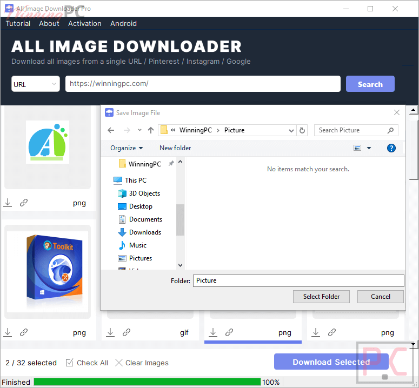Copy link of the A logo image
The width and height of the screenshot is (419, 388).
click(x=23, y=203)
